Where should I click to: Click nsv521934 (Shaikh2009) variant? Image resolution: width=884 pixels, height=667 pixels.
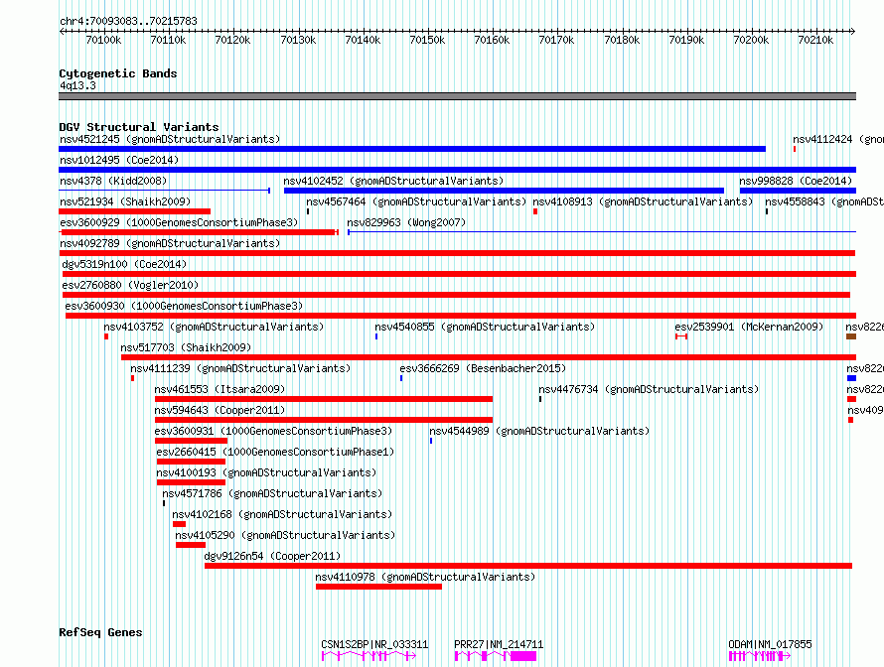pyautogui.click(x=125, y=201)
